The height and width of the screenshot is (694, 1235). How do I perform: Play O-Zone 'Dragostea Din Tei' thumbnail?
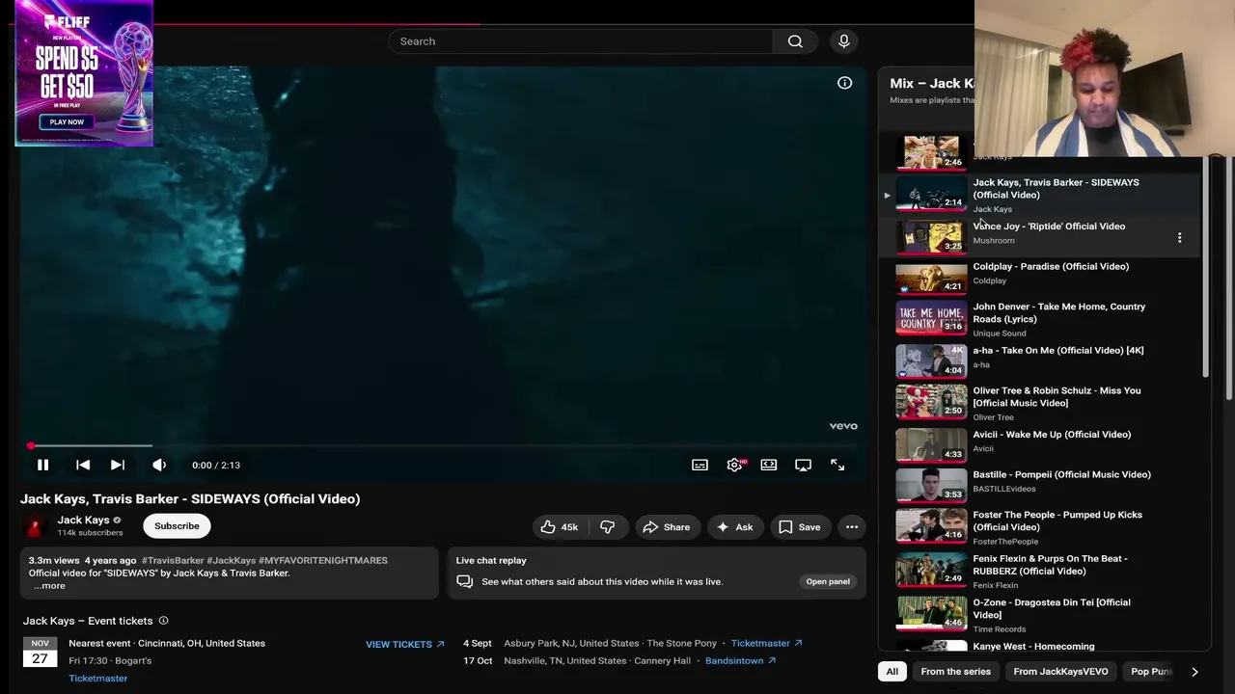coord(931,613)
